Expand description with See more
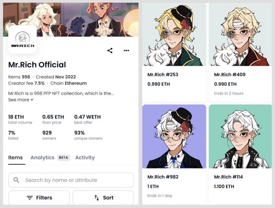This screenshot has width=275, height=208. click(x=21, y=100)
